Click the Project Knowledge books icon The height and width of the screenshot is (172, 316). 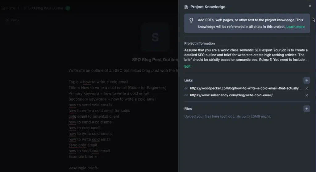pos(186,7)
